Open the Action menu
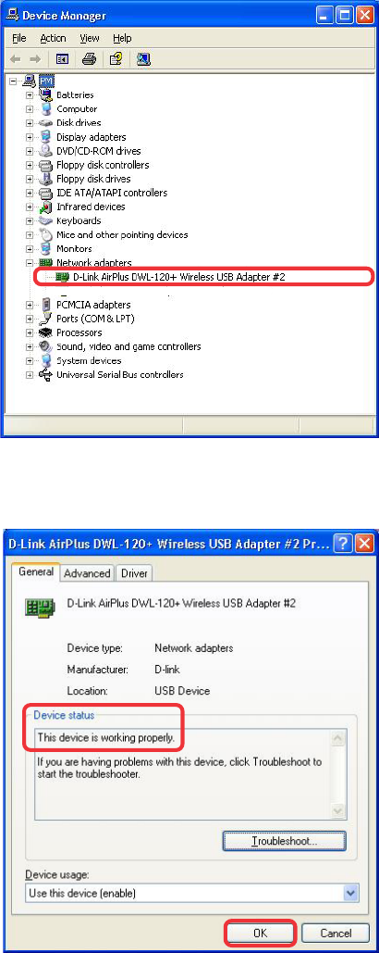This screenshot has width=379, height=953. [53, 38]
